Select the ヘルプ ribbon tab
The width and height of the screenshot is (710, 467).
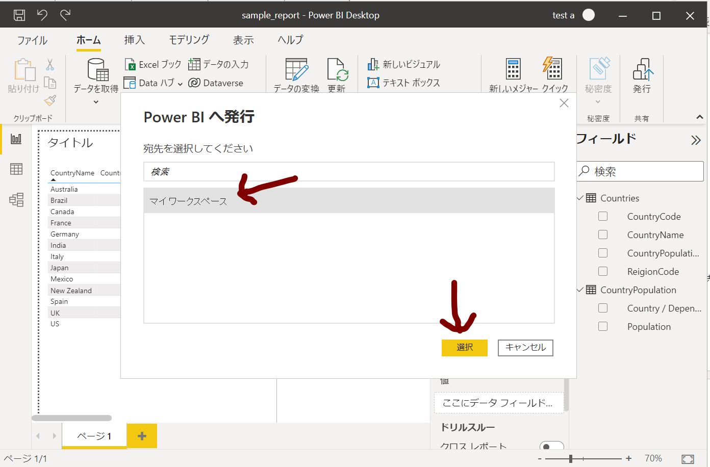click(290, 40)
